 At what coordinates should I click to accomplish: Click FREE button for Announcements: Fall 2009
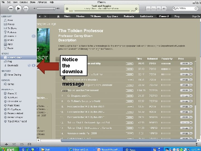pos(185,133)
